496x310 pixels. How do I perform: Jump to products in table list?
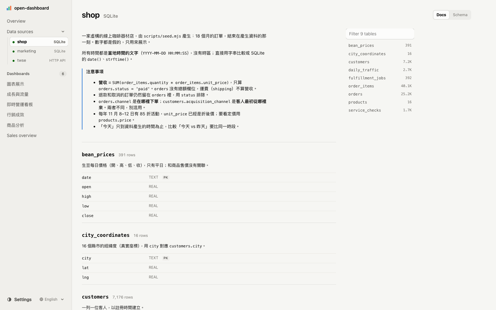(x=380, y=102)
